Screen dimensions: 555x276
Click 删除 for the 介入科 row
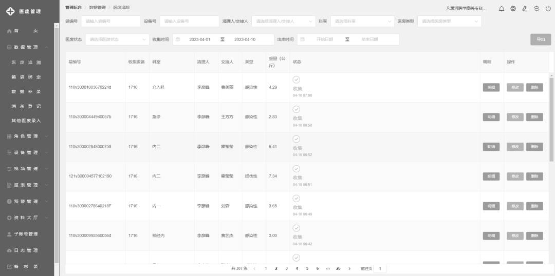pos(534,87)
